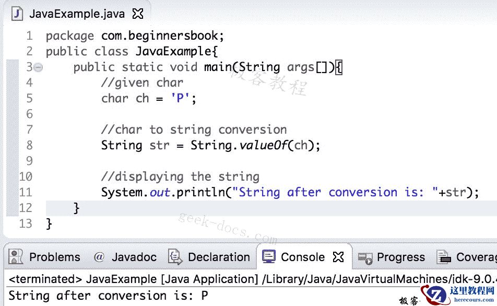Screen dimensions: 497x306
Task: Switch to the Problems tab
Action: tap(54, 257)
